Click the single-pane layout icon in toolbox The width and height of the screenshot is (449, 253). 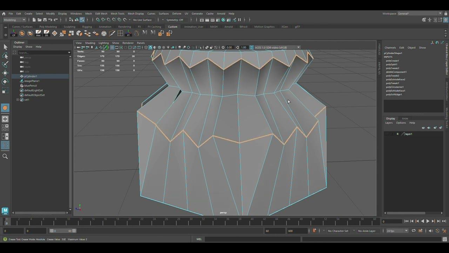coord(5,119)
